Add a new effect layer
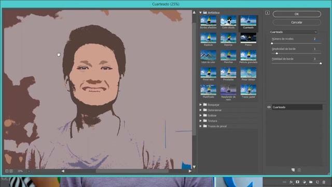 pyautogui.click(x=293, y=170)
